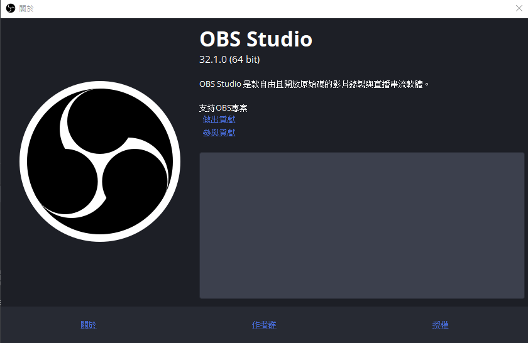Close the 關於 dialog window
Screen dimensions: 528x343
tap(519, 8)
